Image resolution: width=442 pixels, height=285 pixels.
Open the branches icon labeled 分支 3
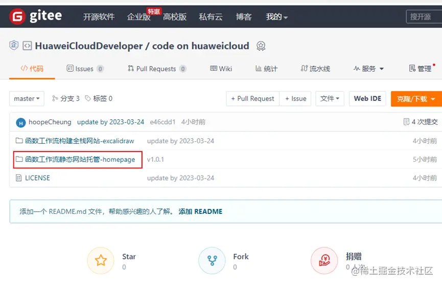[x=55, y=98]
